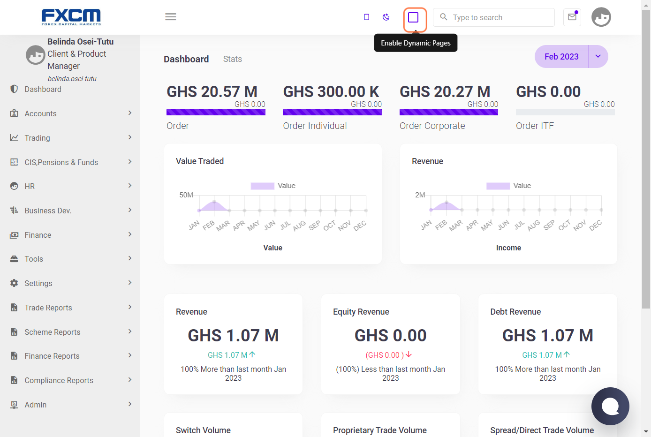Screen dimensions: 651x437
Task: Click the Admin sidebar icon
Action: coord(14,405)
